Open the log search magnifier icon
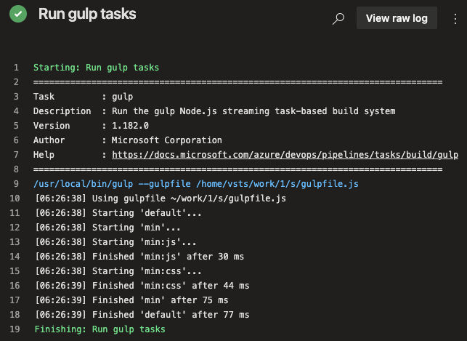The image size is (467, 341). [x=338, y=19]
